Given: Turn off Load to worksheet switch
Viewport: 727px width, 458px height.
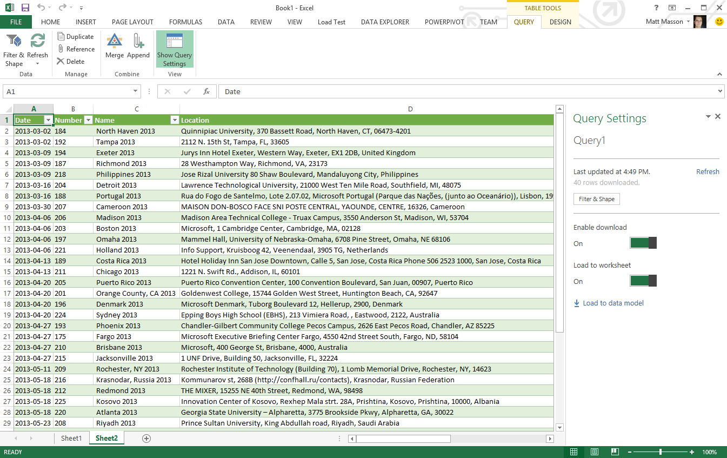Looking at the screenshot, I should click(643, 281).
